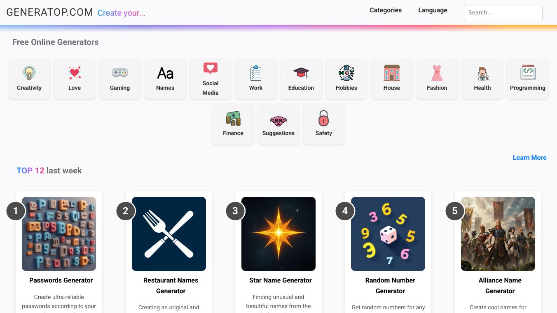Open the Language selector
This screenshot has width=557, height=313.
point(433,10)
